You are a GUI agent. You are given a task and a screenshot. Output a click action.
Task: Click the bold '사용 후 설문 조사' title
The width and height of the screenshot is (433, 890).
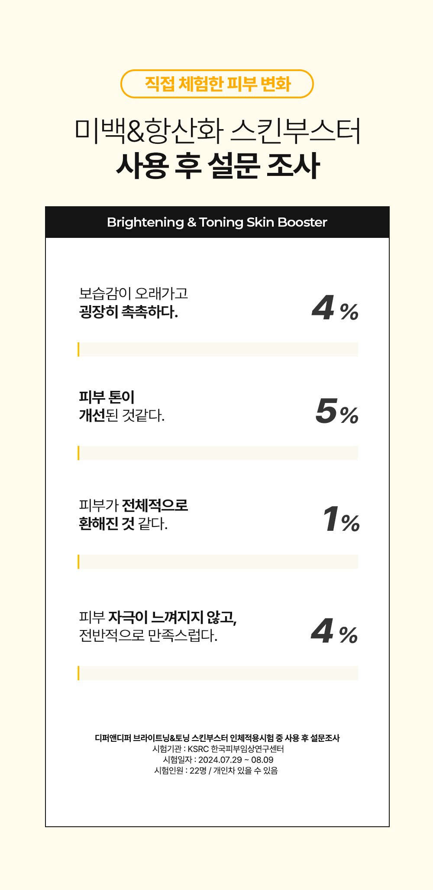click(x=218, y=166)
